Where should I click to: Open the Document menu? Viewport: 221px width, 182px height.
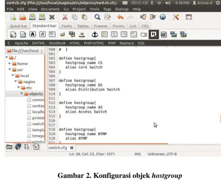(50, 9)
